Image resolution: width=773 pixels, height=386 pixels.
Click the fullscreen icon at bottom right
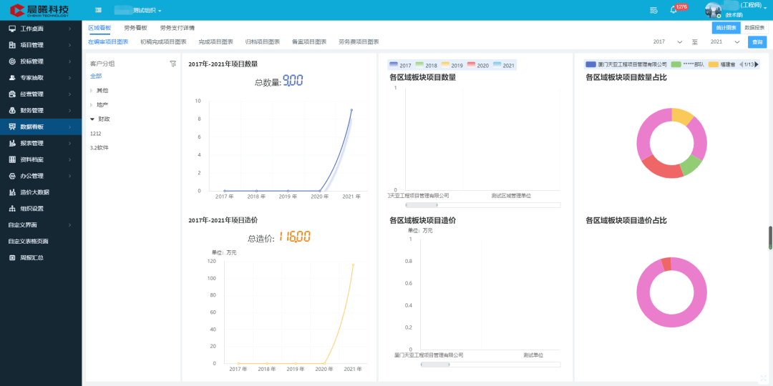pyautogui.click(x=763, y=377)
